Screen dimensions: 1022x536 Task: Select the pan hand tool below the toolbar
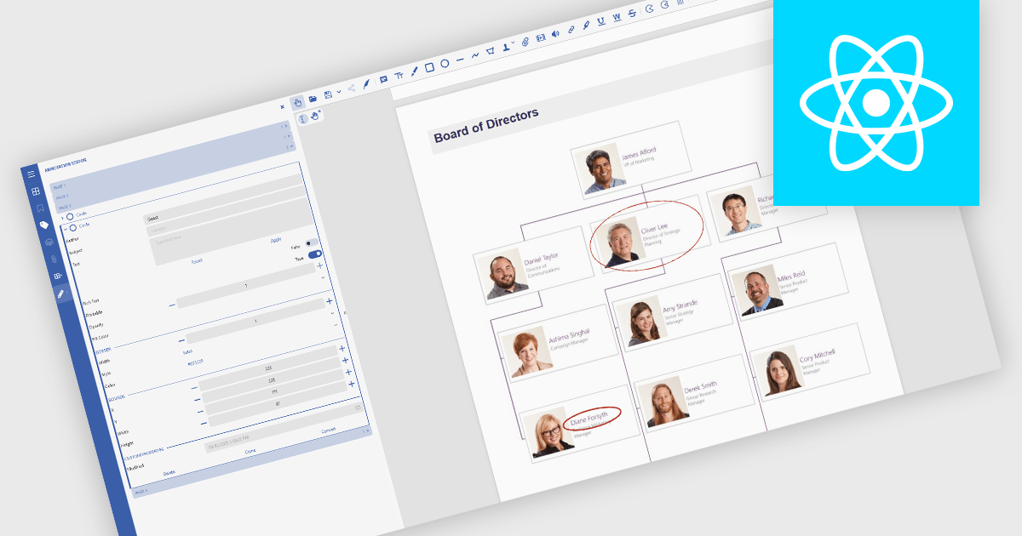point(314,116)
